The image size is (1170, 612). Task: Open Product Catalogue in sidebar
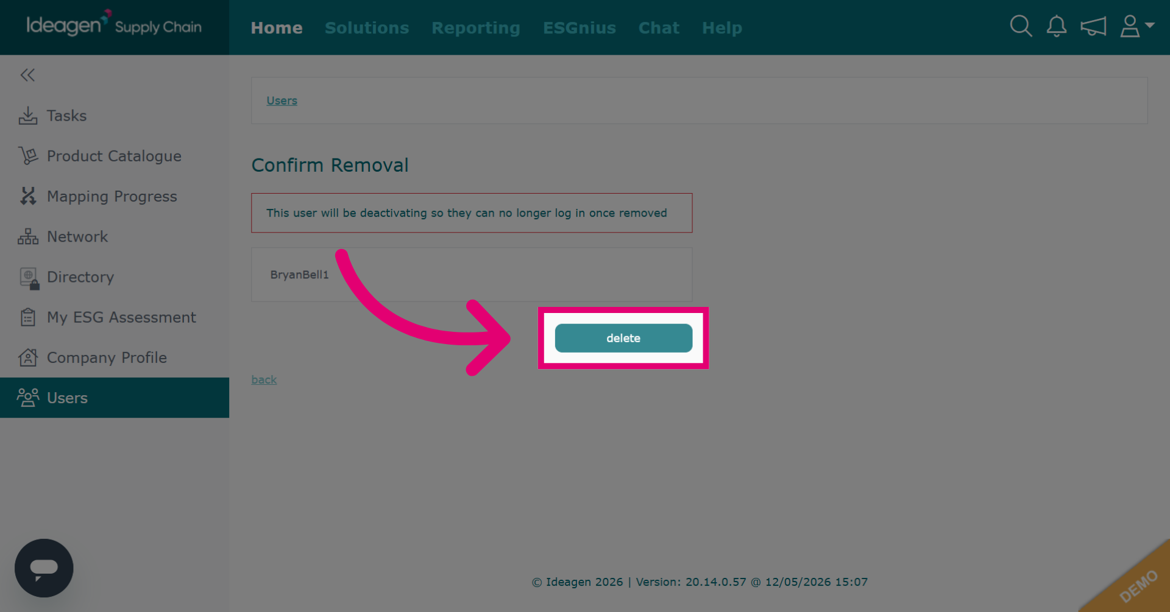(x=115, y=156)
